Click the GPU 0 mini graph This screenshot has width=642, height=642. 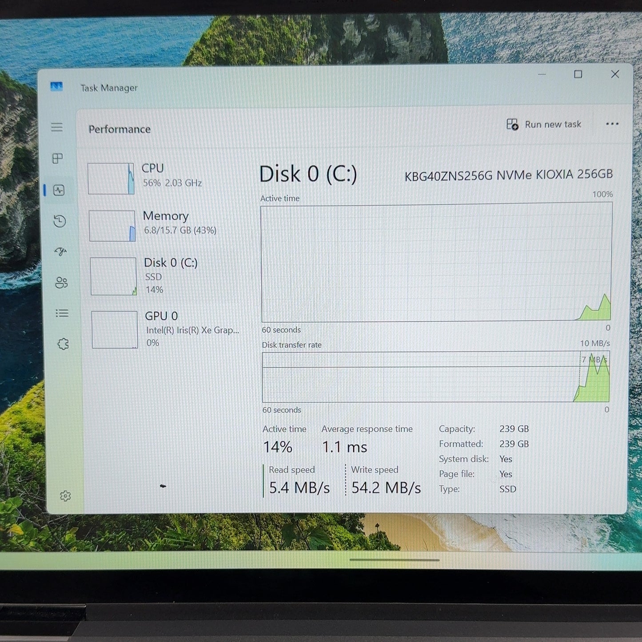(115, 330)
